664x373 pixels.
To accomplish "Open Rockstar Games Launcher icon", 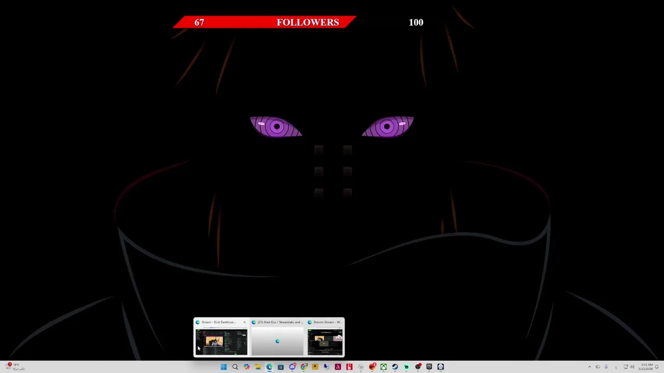I will (x=315, y=367).
